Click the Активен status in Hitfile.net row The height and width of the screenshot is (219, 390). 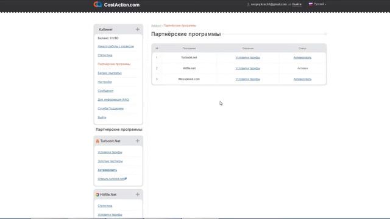point(302,68)
